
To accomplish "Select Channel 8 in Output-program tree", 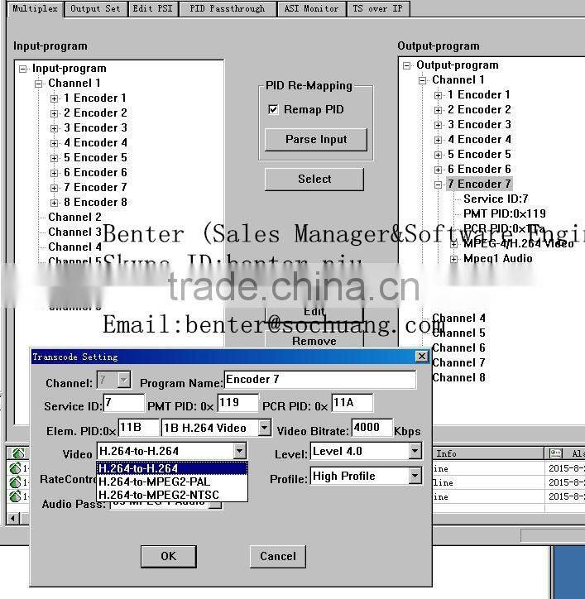I will 458,377.
